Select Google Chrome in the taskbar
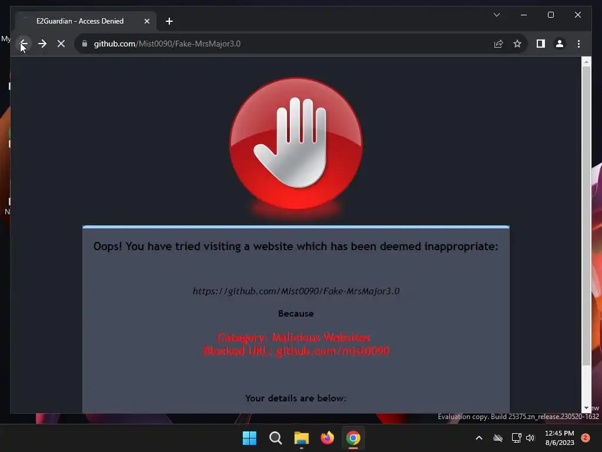The image size is (602, 452). pos(353,438)
